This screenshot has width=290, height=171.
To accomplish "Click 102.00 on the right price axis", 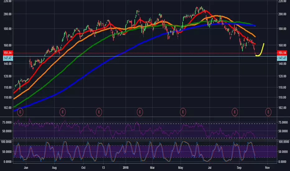I will pyautogui.click(x=282, y=108).
